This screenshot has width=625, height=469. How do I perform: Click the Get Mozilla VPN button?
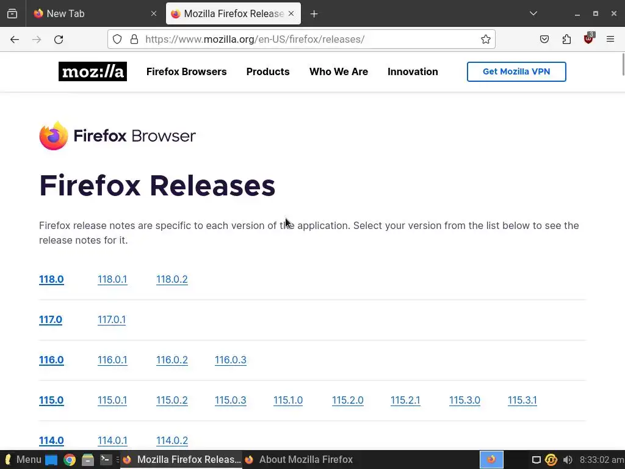[516, 72]
